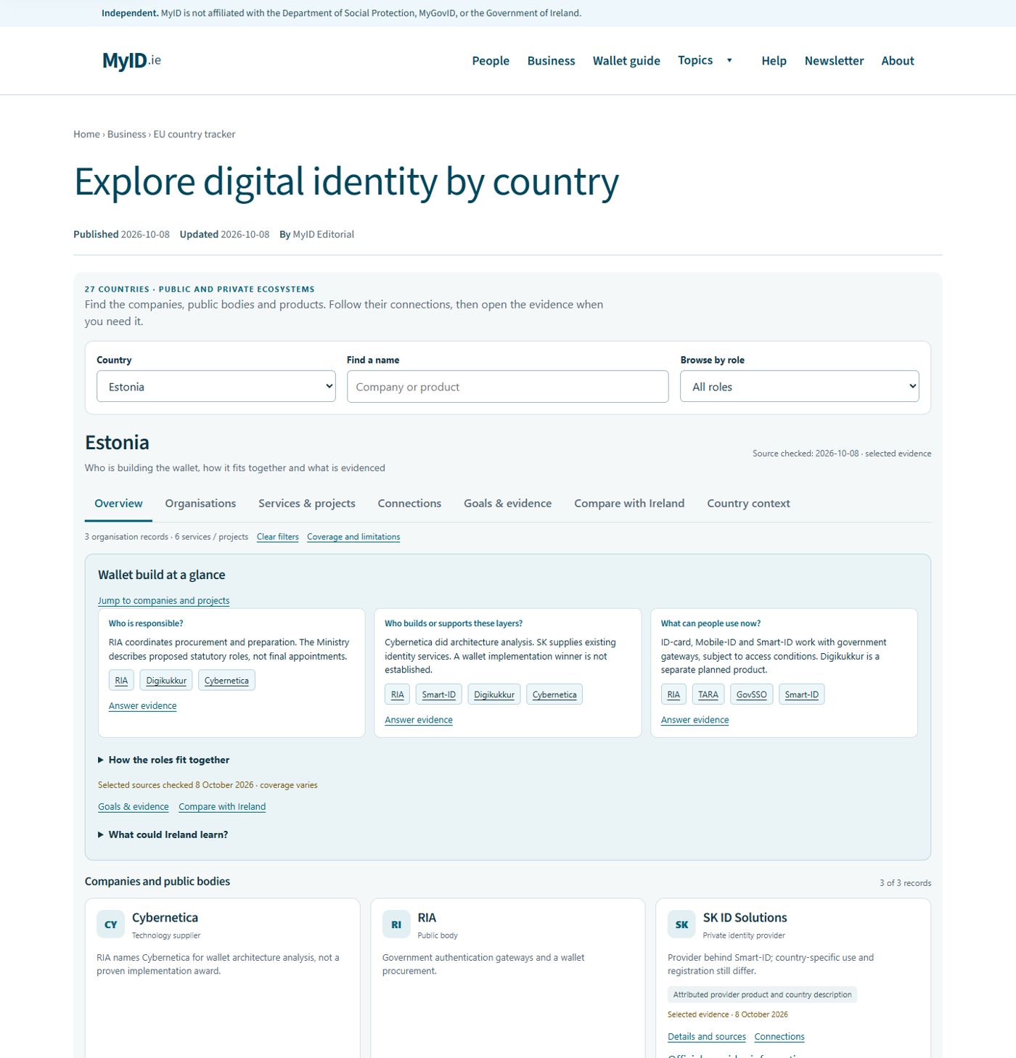
Task: Click the Compare with Ireland link below sources note
Action: click(x=222, y=807)
